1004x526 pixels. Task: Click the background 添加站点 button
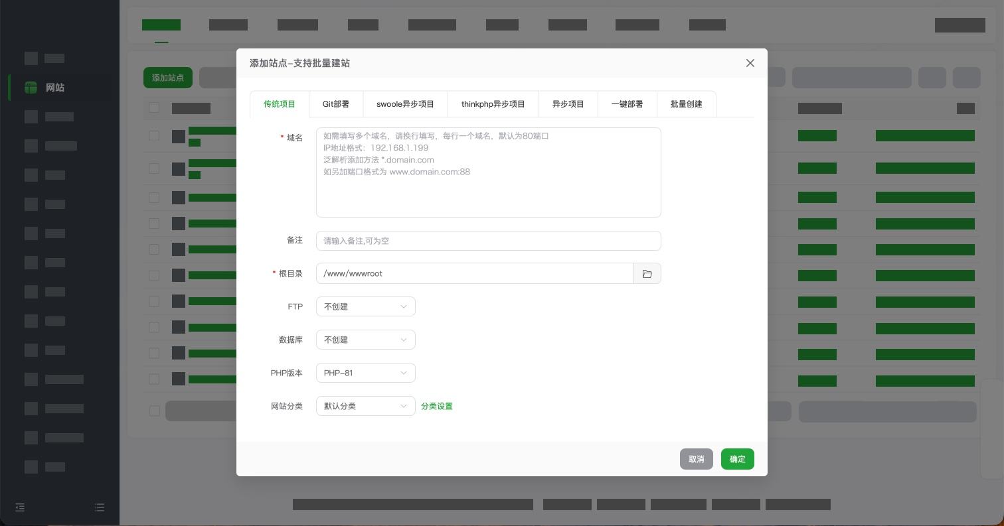pos(168,78)
